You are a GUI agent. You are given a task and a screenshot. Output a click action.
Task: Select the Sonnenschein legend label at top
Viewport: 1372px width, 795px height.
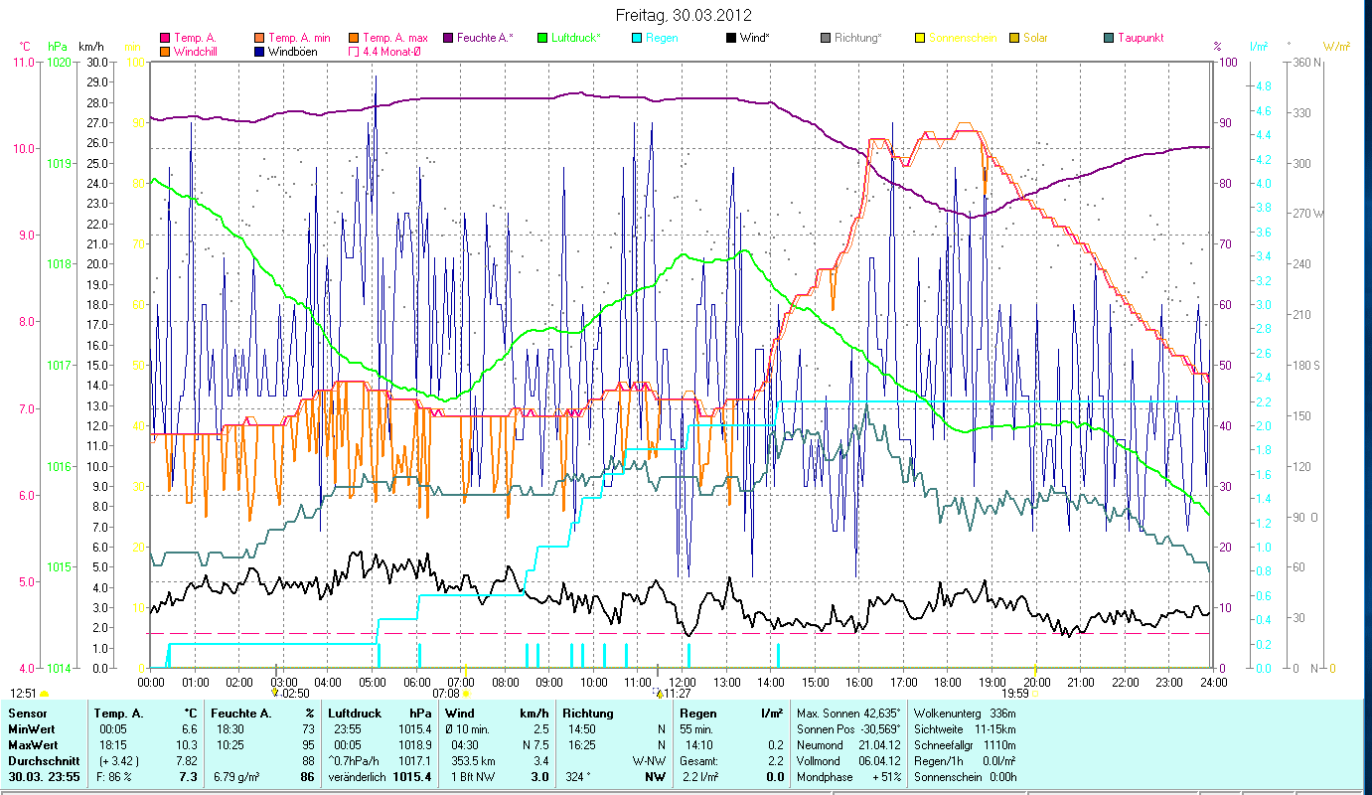pos(961,39)
